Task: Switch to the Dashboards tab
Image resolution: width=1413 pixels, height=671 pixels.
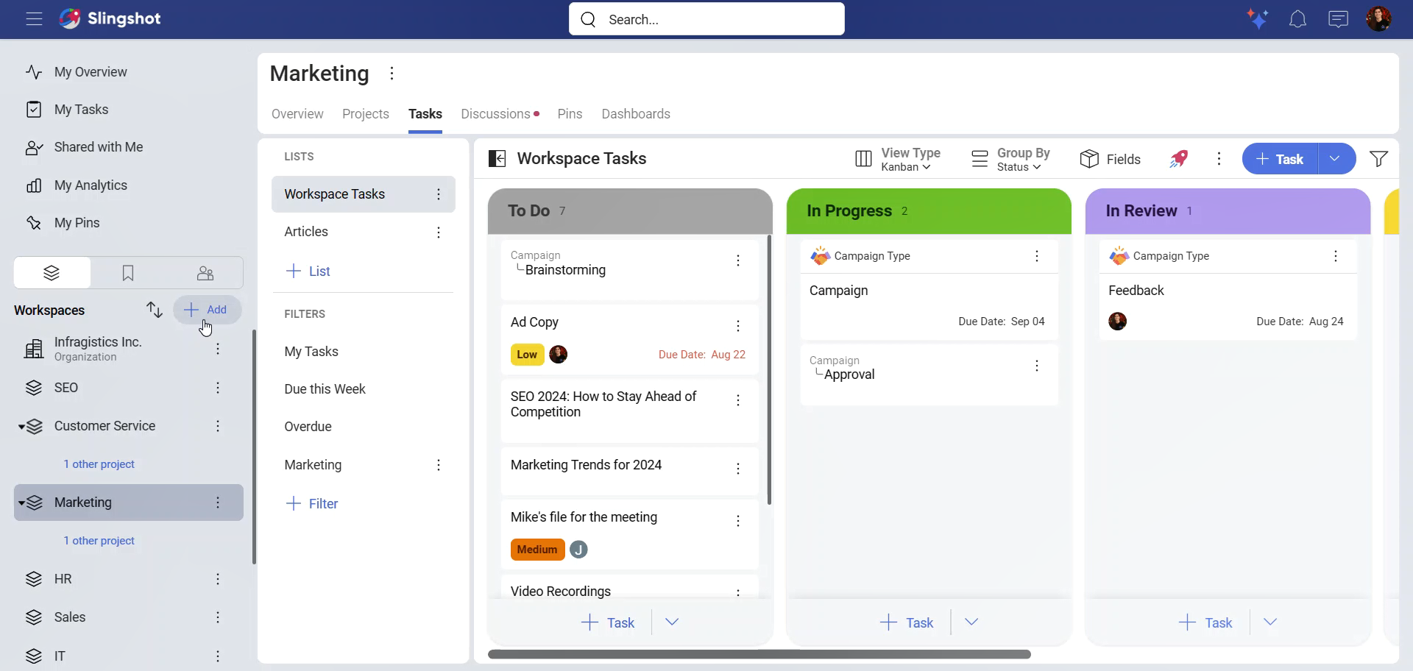Action: coord(636,114)
